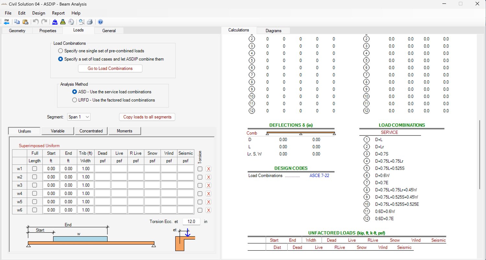Click the gear settings toolbar icon
The image size is (486, 260).
tap(71, 22)
